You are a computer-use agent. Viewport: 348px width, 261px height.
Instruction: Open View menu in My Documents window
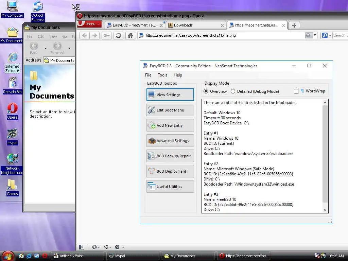[x=53, y=36]
